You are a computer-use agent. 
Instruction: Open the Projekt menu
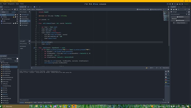(5, 4)
